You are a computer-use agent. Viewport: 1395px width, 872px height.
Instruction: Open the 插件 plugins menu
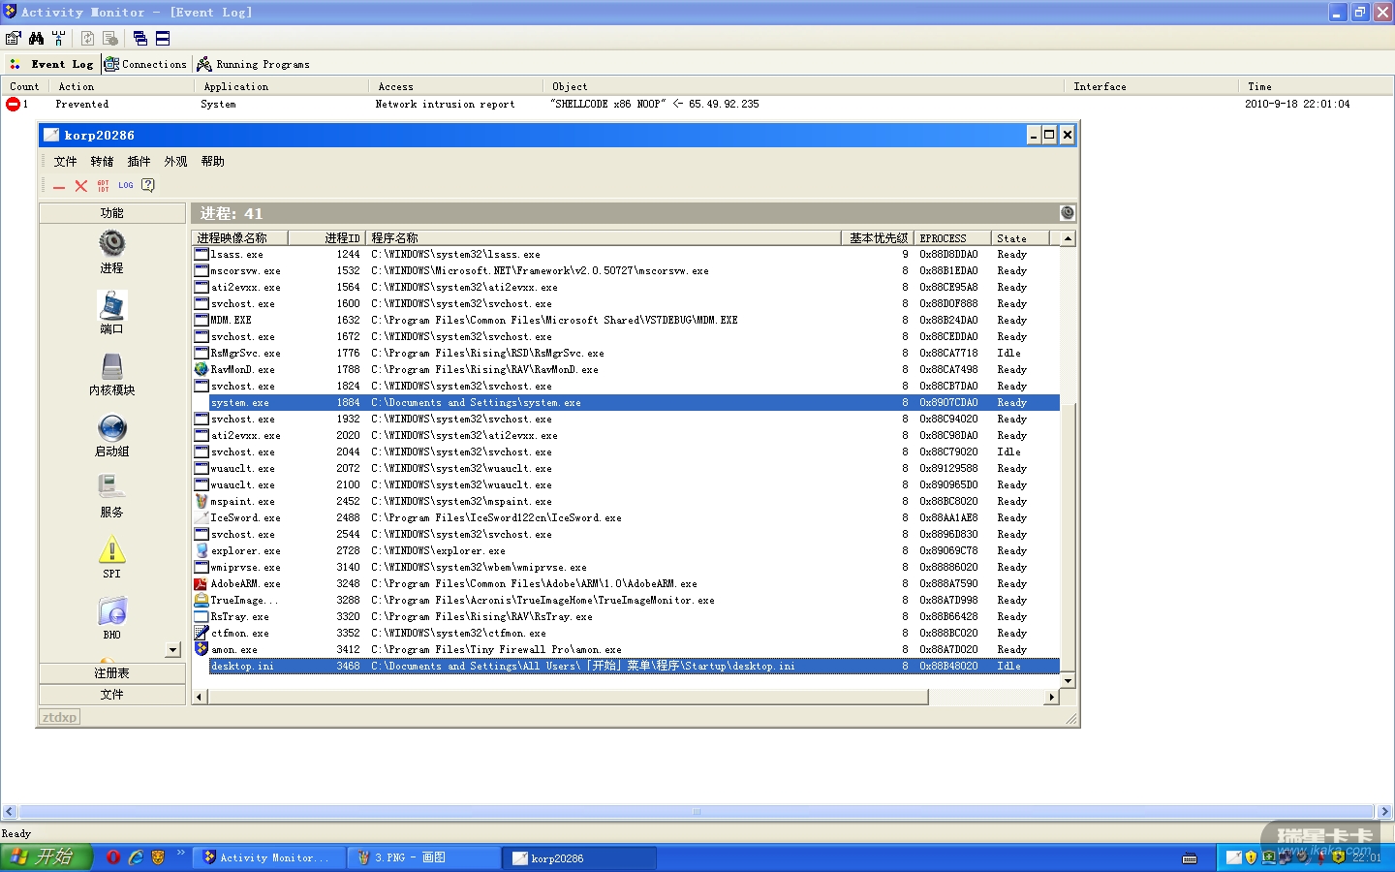(x=139, y=162)
